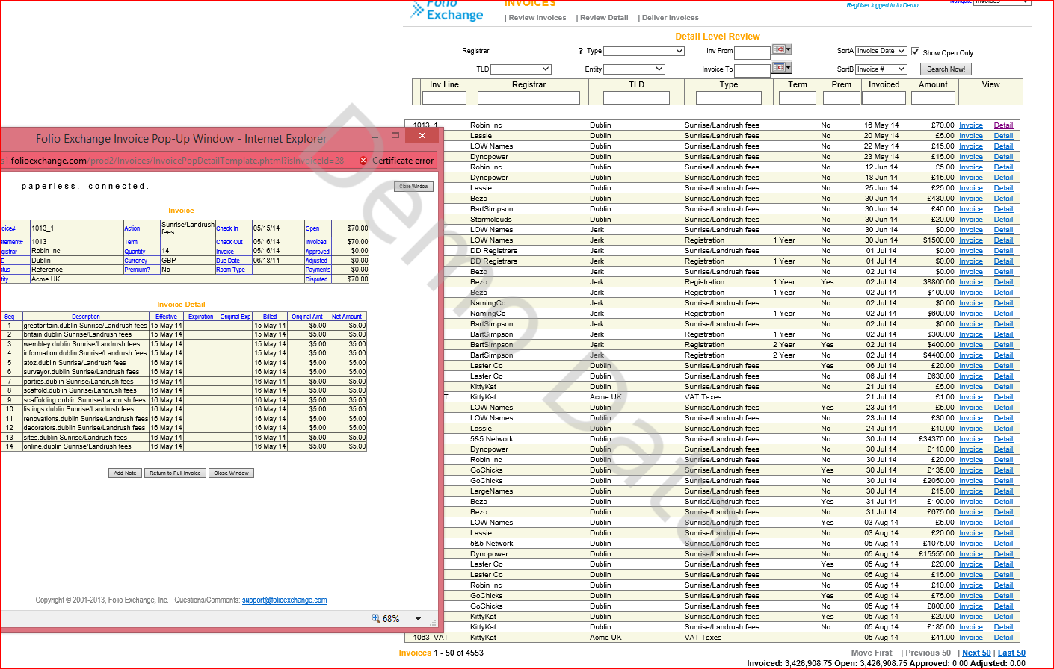Screen dimensions: 1054x669
Task: Click the Return to Full Invoice button
Action: [175, 473]
